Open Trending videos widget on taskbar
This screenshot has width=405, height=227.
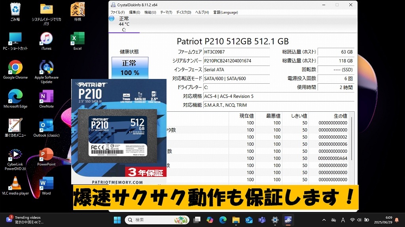[x=25, y=220]
